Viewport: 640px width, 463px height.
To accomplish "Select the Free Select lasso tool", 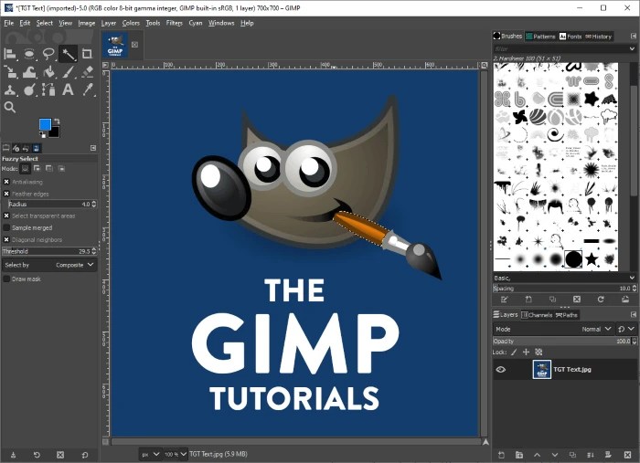I will pyautogui.click(x=48, y=54).
